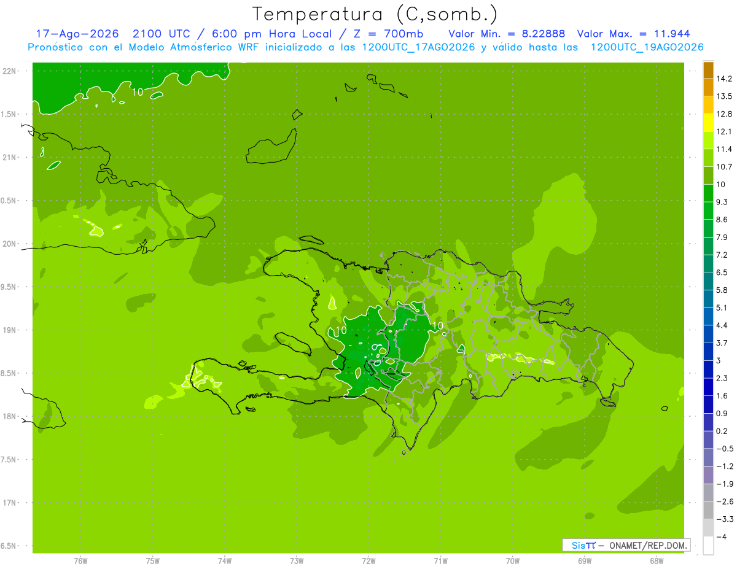Click the colorbar label '-3.3'
Viewport: 737px width, 569px height.
(x=724, y=519)
